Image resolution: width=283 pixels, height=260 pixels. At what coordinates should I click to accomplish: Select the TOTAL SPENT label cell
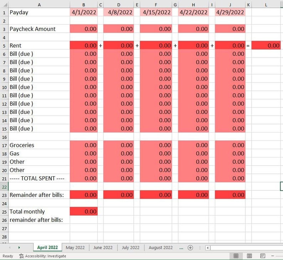click(39, 178)
